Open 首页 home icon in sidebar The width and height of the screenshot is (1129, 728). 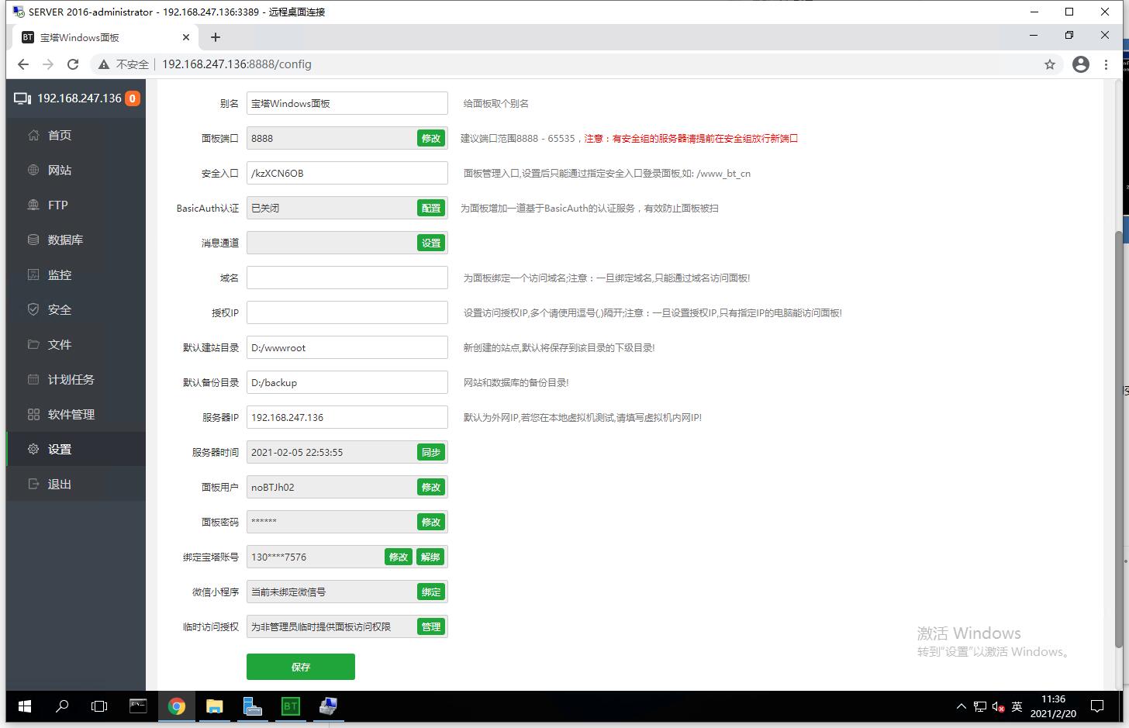coord(33,135)
